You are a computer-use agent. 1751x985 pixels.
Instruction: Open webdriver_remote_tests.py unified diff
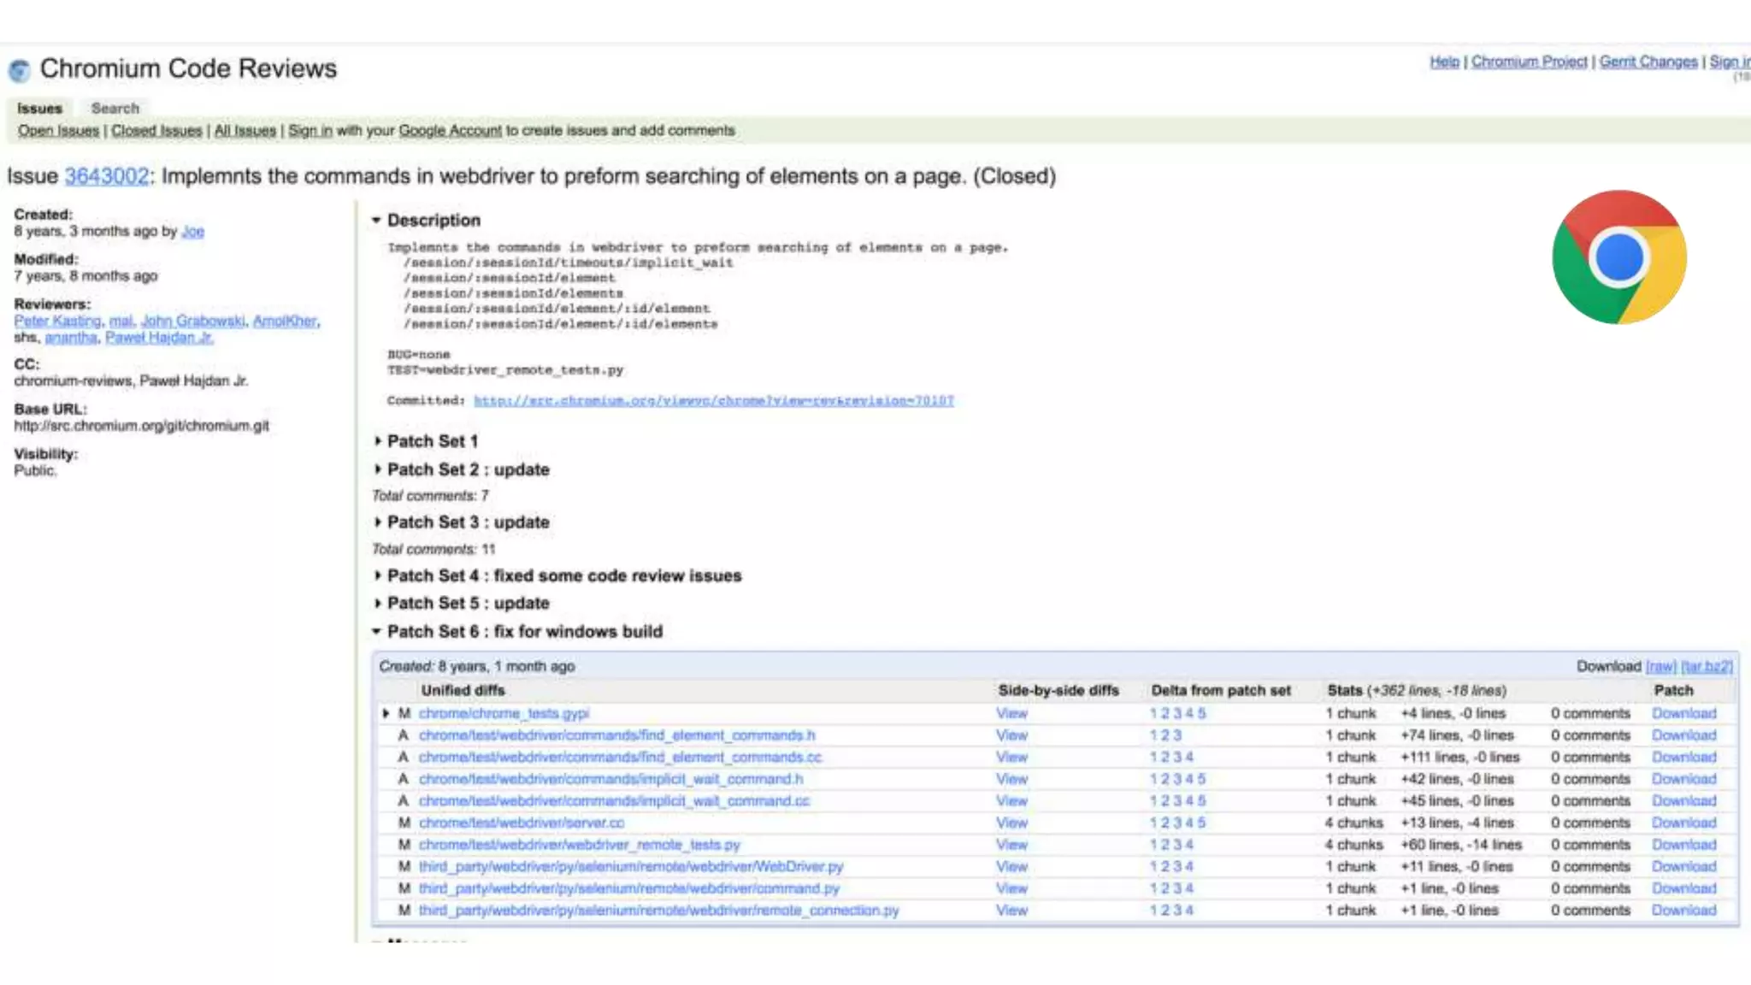579,845
